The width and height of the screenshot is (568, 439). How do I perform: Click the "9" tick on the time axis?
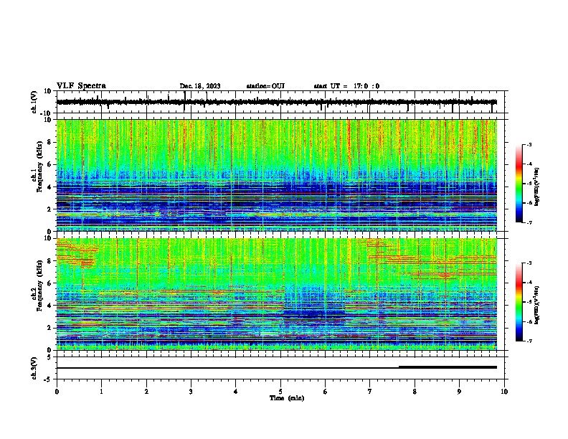pyautogui.click(x=459, y=392)
